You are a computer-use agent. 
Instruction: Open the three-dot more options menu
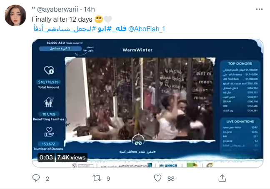259,9
